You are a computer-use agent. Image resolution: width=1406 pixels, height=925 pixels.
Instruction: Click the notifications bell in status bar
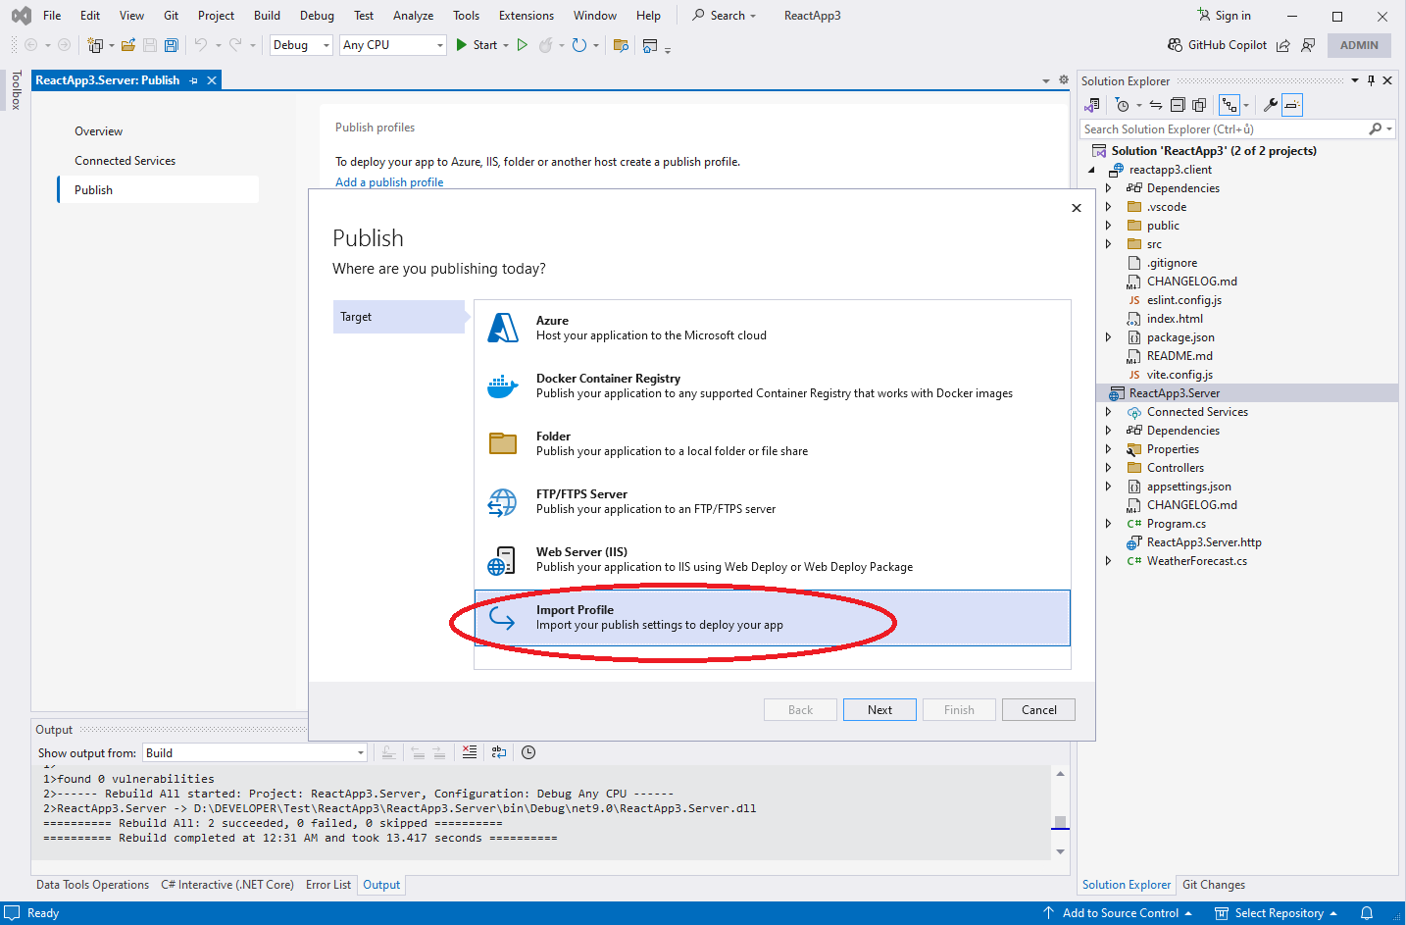coord(1367,913)
